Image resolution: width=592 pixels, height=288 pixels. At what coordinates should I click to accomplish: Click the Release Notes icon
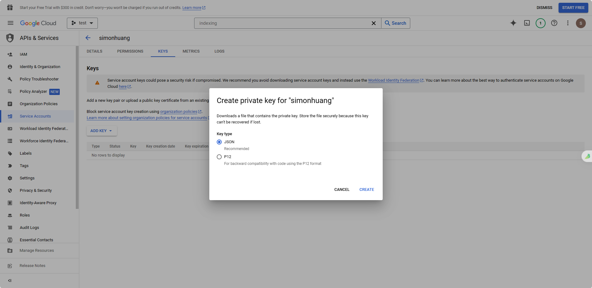point(10,266)
